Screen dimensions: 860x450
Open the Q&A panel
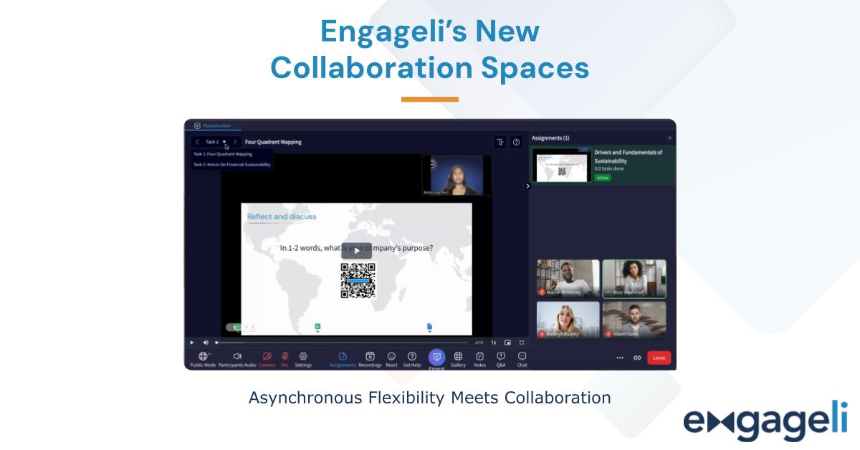coord(501,356)
